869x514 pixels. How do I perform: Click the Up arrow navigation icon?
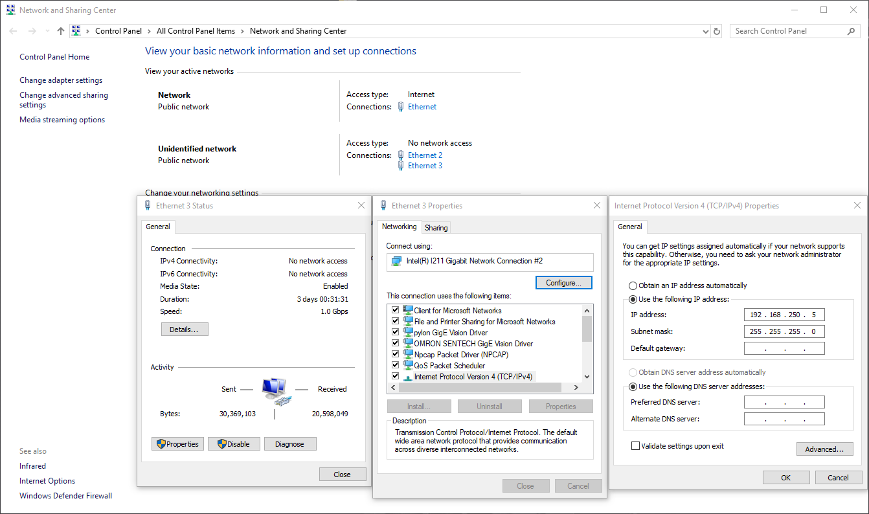click(61, 31)
